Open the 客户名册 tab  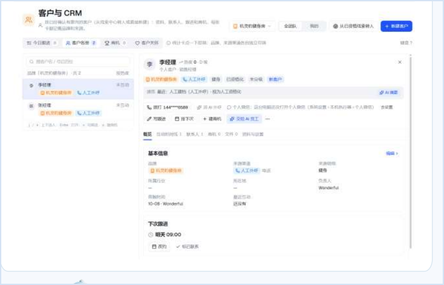point(81,43)
